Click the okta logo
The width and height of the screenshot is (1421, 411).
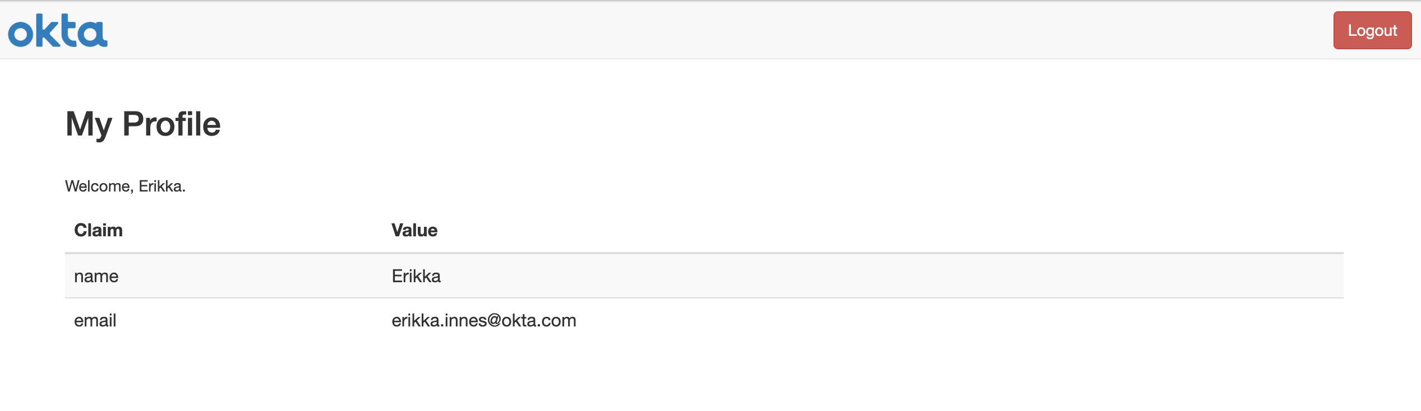[x=58, y=31]
